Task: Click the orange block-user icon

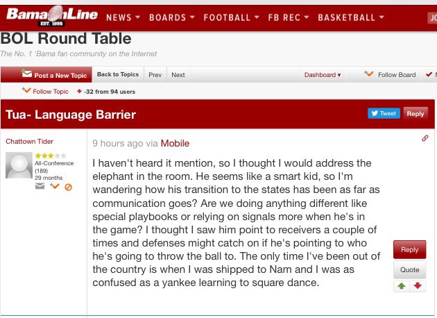Action: [x=68, y=186]
